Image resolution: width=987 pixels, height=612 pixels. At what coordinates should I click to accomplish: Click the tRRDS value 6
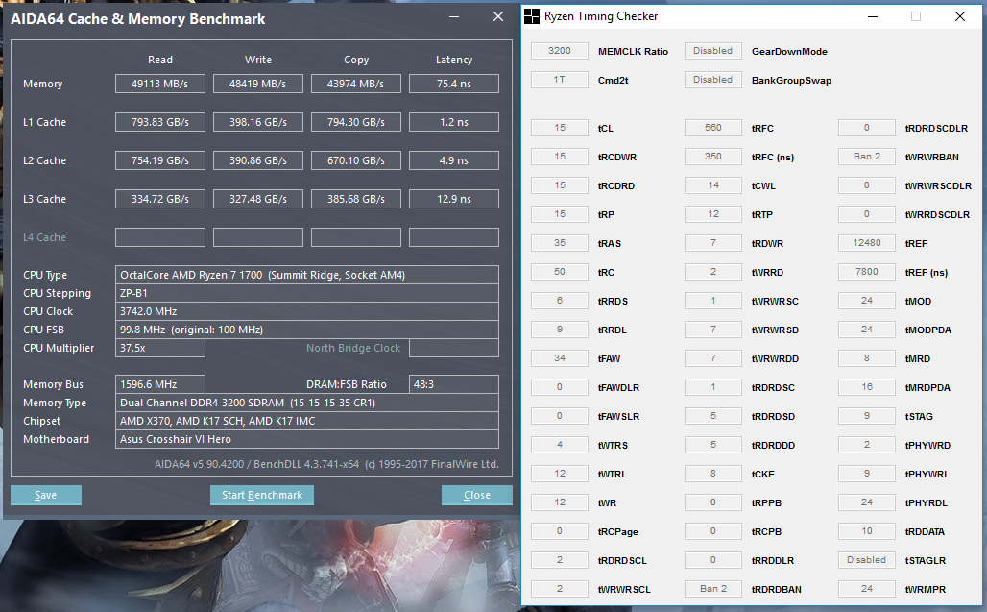560,301
